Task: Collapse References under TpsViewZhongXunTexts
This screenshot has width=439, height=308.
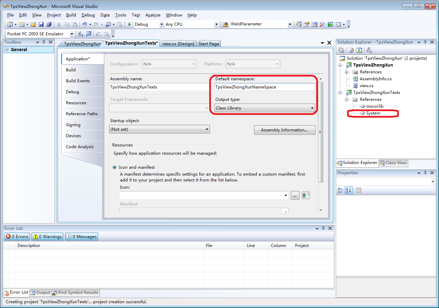Action: [347, 99]
